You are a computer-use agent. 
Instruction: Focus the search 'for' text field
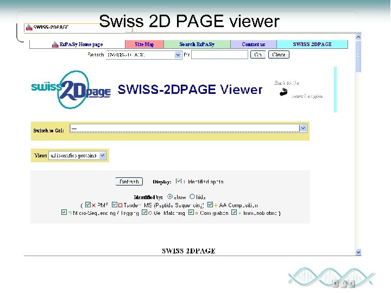pos(219,55)
